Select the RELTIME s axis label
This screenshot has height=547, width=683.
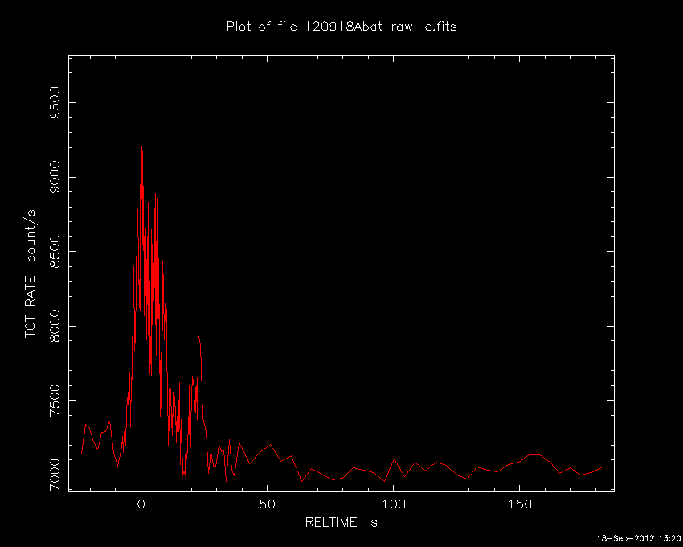(x=341, y=522)
